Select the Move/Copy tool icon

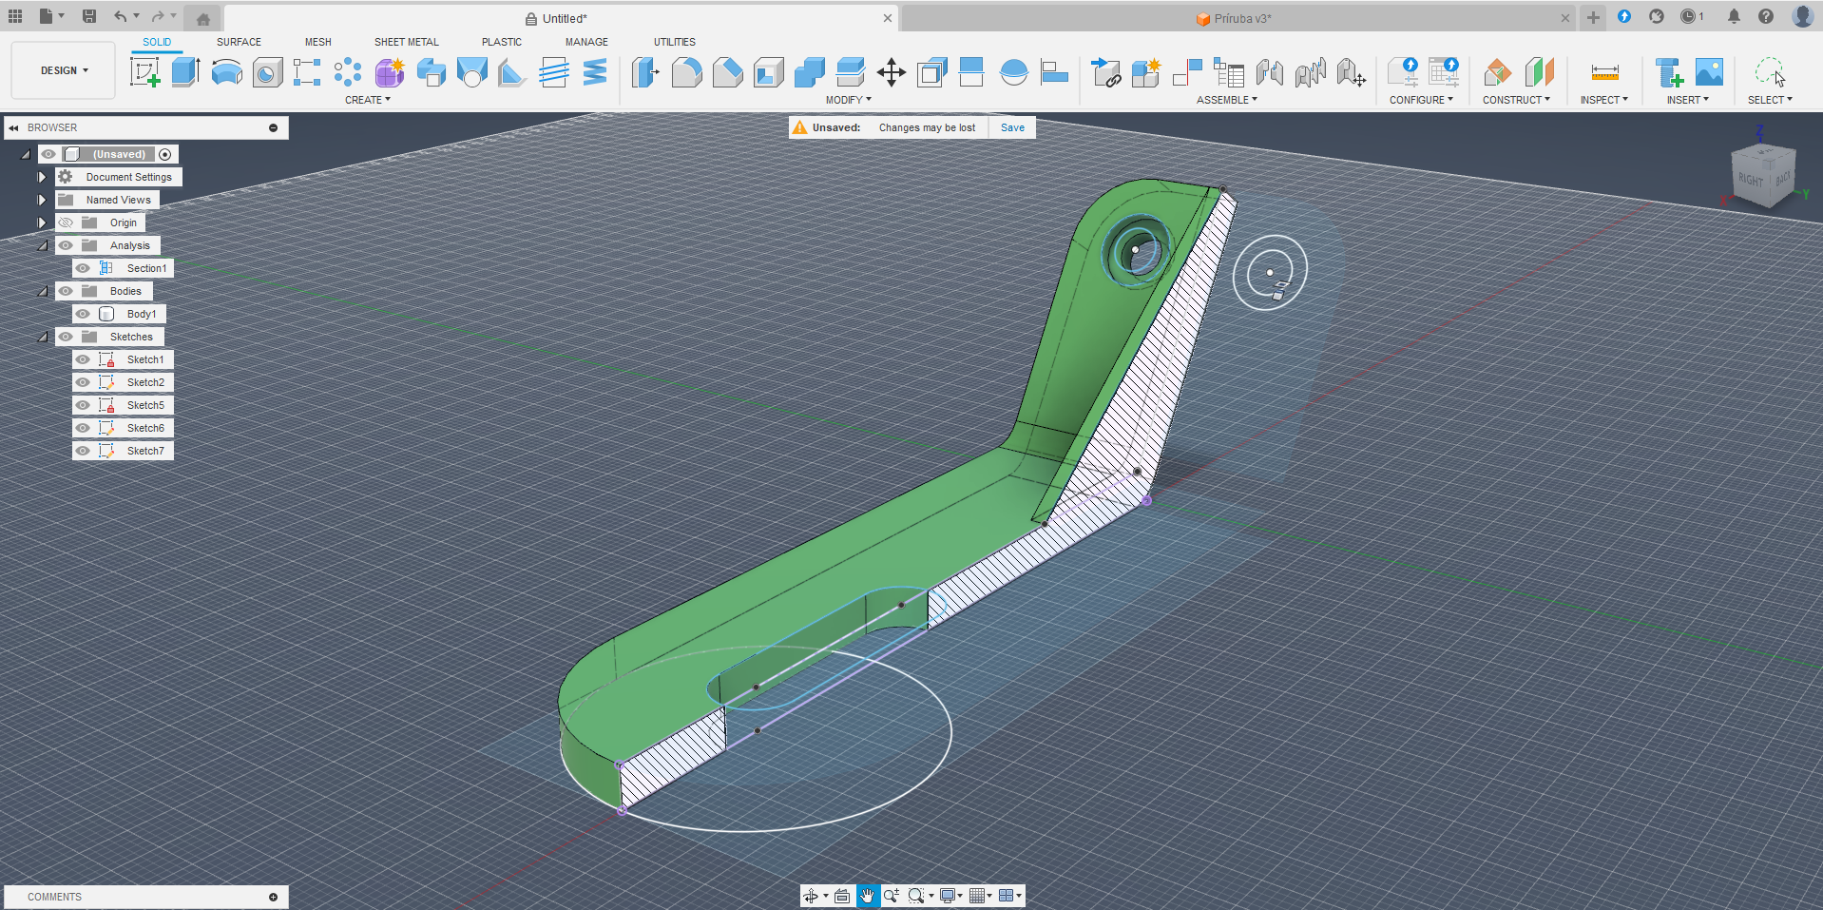pos(891,72)
